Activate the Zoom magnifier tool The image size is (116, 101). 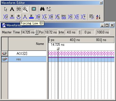(x=25, y=9)
